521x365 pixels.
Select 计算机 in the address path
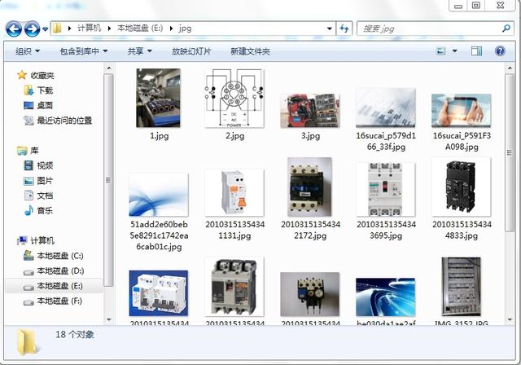89,29
